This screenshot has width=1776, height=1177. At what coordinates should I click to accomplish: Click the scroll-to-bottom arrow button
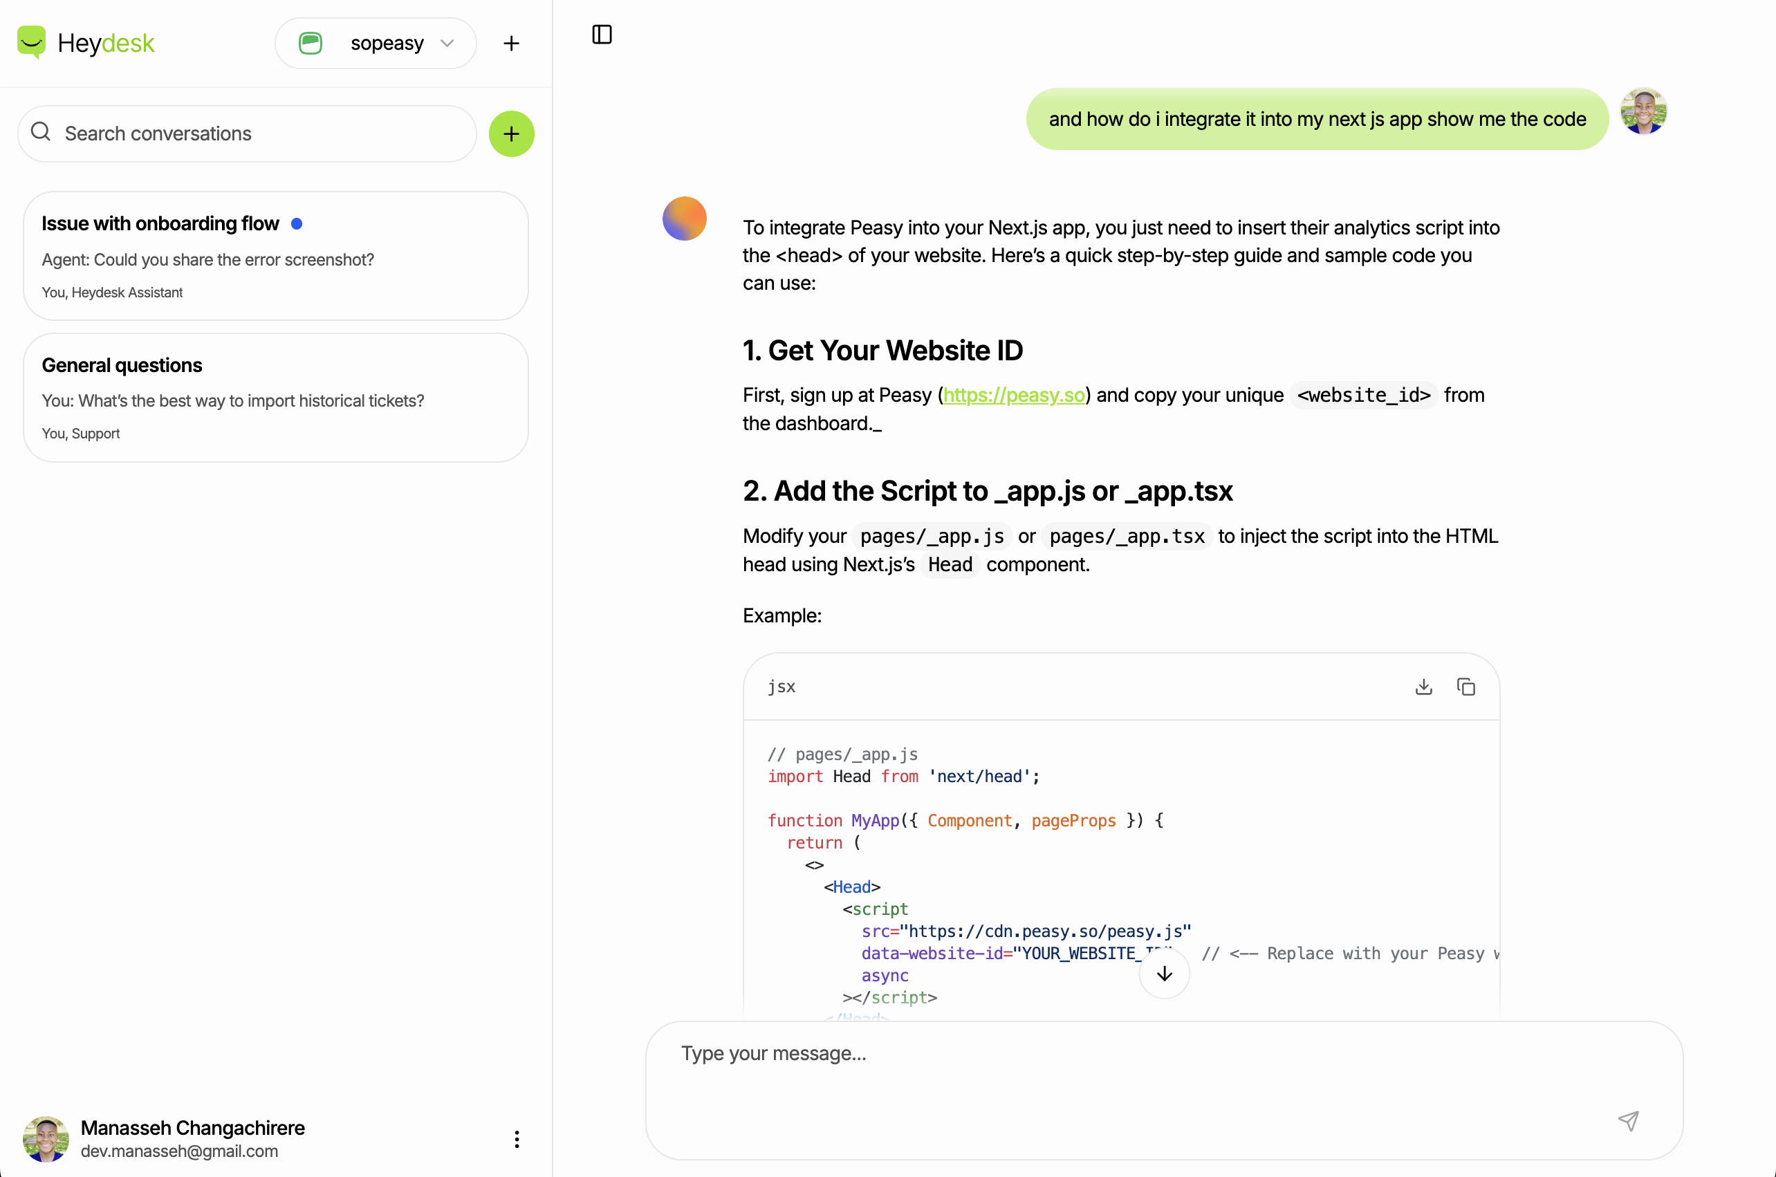(1163, 974)
